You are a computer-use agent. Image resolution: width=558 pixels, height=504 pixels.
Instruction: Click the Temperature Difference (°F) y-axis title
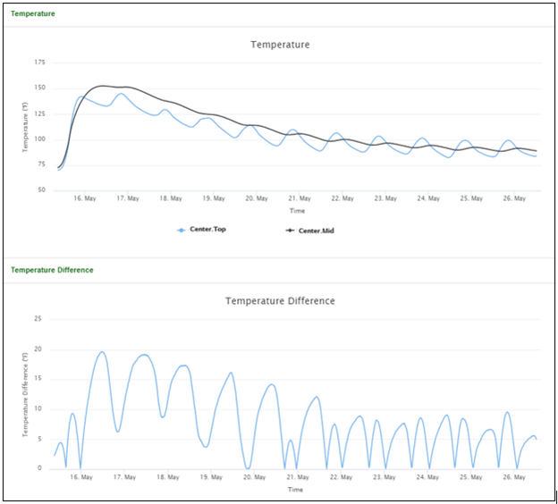(25, 395)
